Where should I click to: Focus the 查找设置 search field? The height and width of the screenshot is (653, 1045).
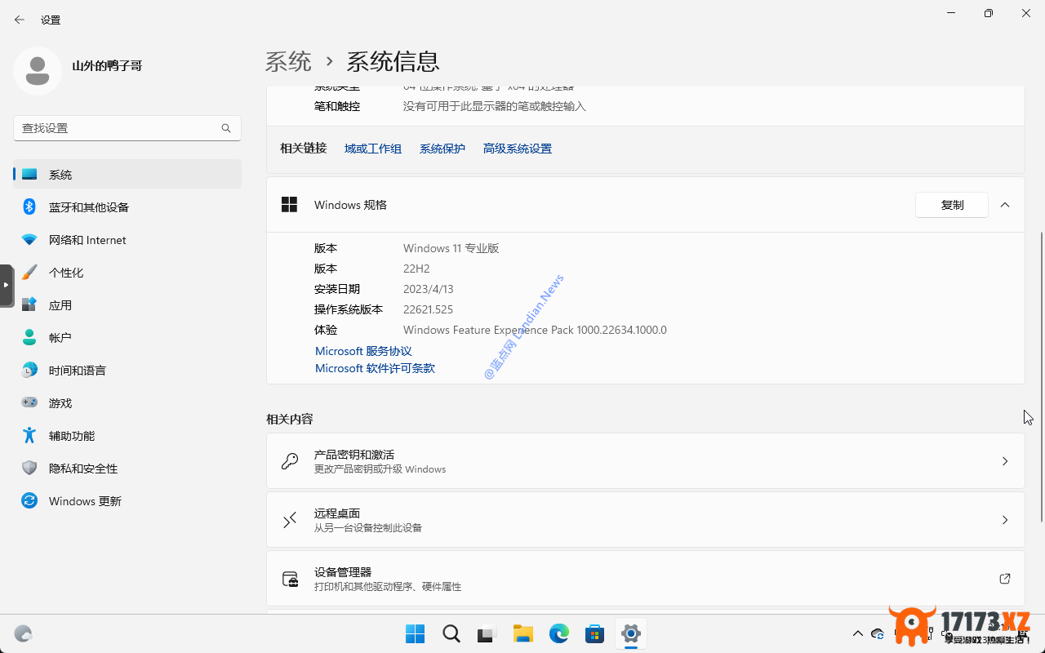click(x=127, y=128)
